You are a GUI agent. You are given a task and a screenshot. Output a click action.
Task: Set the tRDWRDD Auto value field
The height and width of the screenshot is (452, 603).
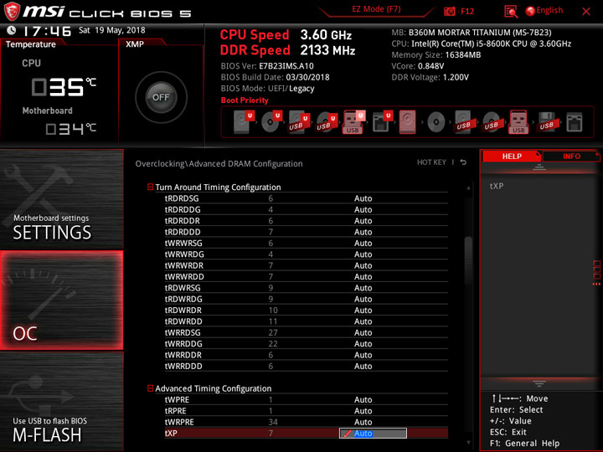coord(363,321)
